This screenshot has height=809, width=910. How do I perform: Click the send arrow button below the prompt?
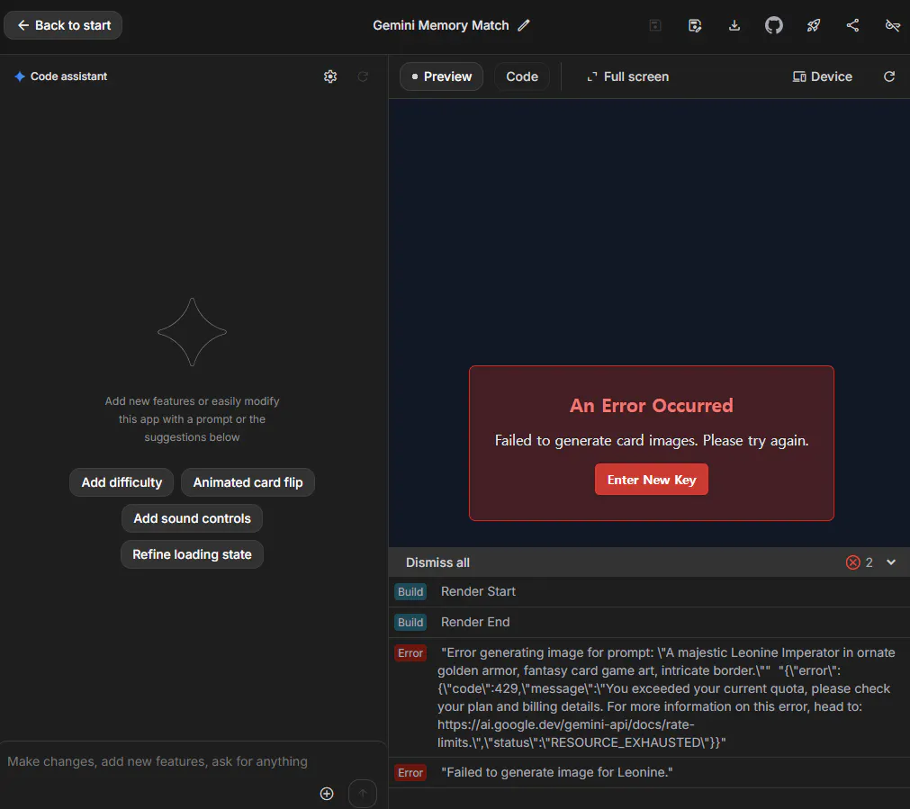363,794
